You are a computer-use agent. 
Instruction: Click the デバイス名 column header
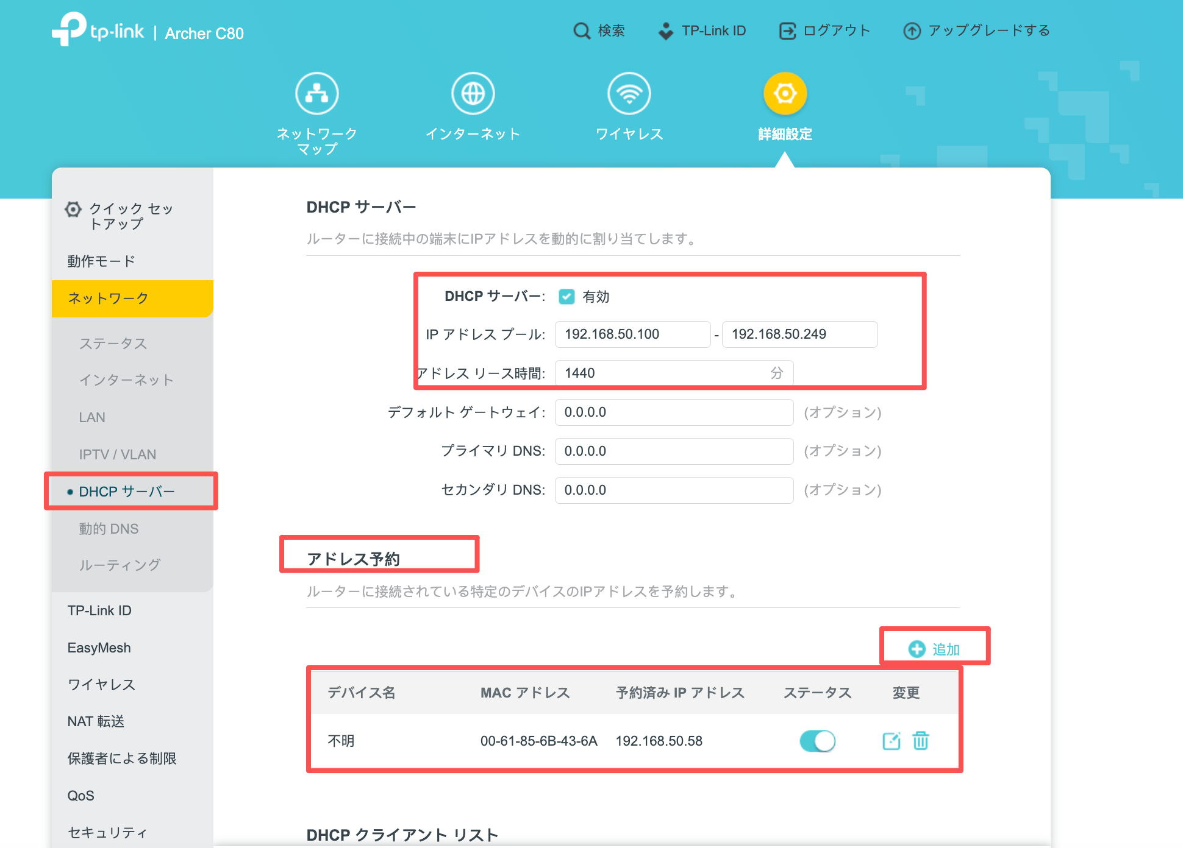pos(362,693)
